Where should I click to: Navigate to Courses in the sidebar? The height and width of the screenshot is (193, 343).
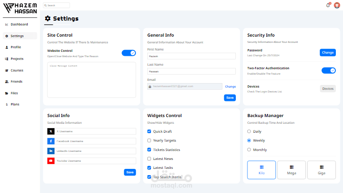tap(20, 71)
